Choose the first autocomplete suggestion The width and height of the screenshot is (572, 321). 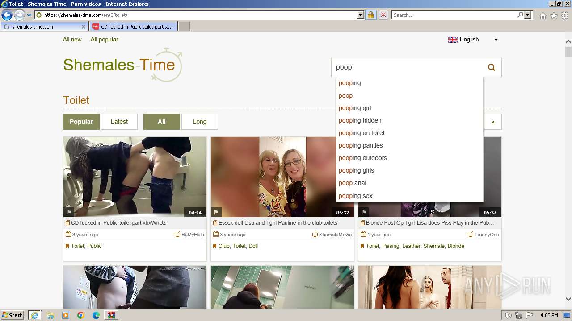pos(409,83)
